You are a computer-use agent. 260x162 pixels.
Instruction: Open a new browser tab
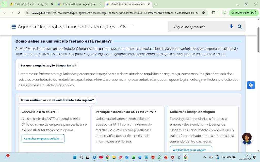(x=156, y=4)
